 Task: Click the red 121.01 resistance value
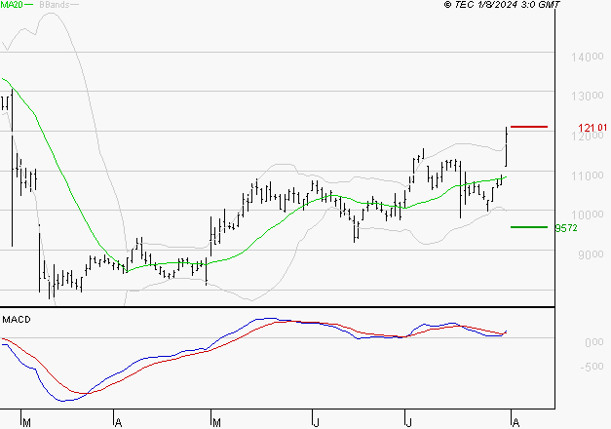[592, 128]
